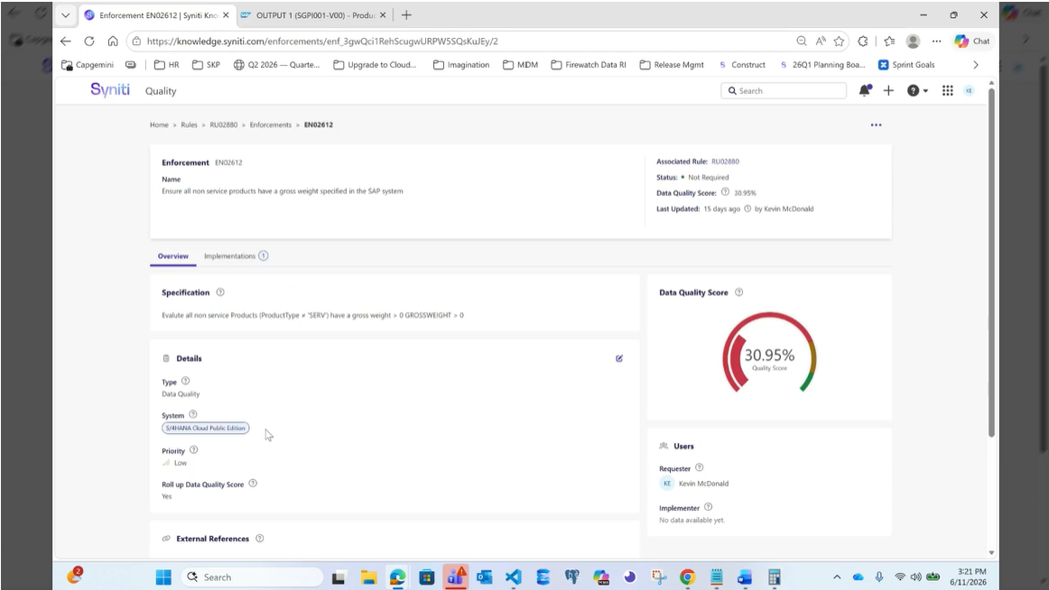Viewport: 1049px width, 590px height.
Task: Expand the bookmarks bar overflow chevron
Action: pyautogui.click(x=975, y=65)
